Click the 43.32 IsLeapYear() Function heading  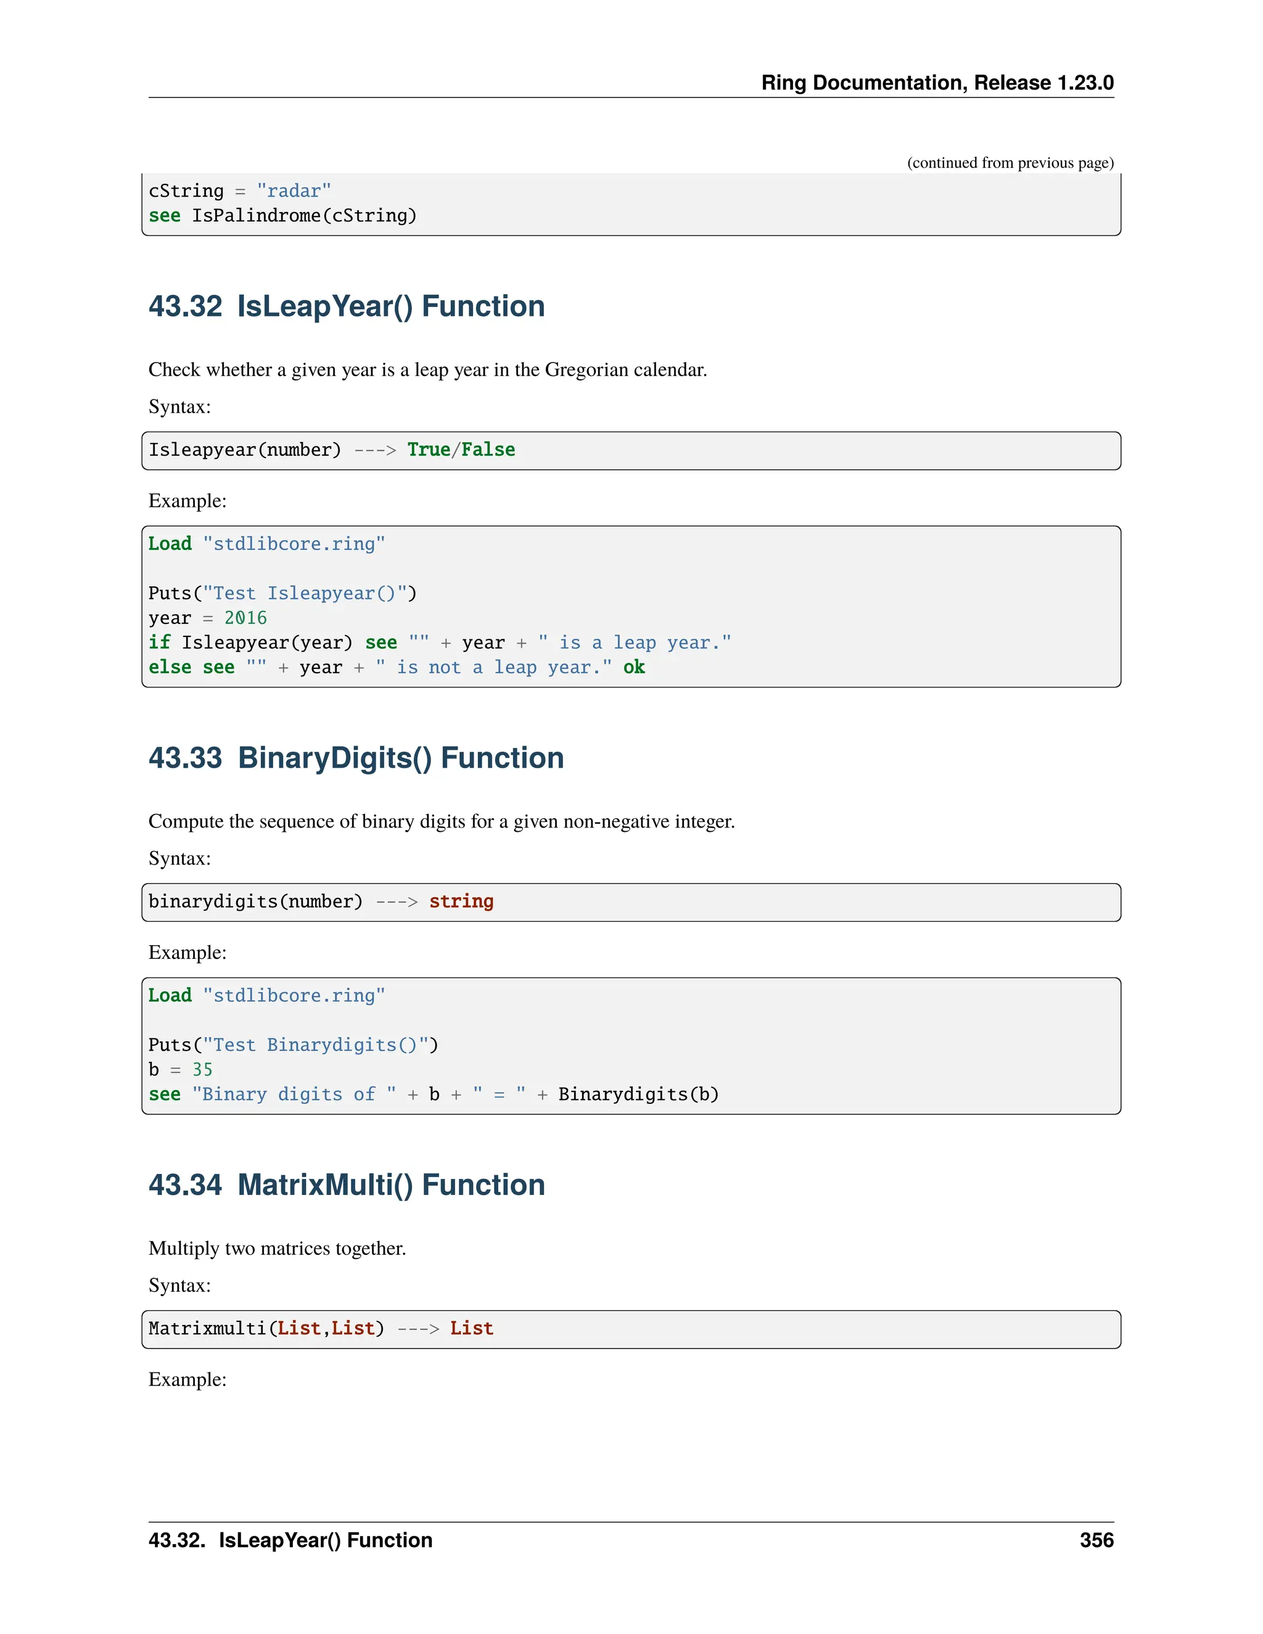tap(347, 306)
